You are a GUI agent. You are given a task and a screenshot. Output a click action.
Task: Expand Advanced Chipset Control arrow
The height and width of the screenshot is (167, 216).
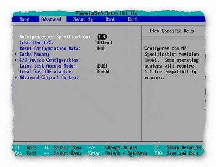16,78
